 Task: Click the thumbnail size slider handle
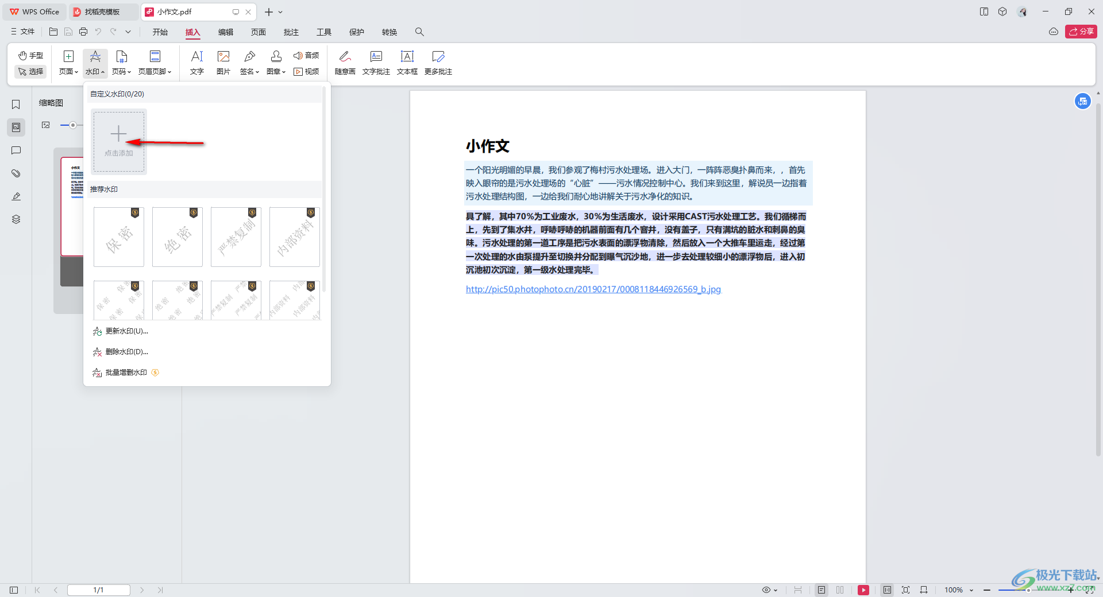(72, 125)
